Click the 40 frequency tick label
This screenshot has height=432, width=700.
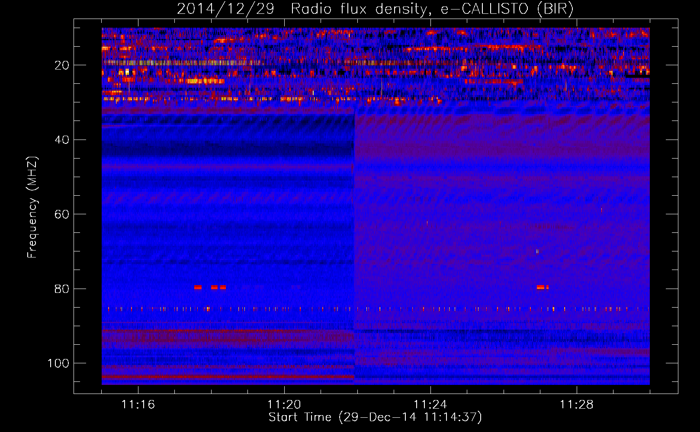(x=62, y=140)
